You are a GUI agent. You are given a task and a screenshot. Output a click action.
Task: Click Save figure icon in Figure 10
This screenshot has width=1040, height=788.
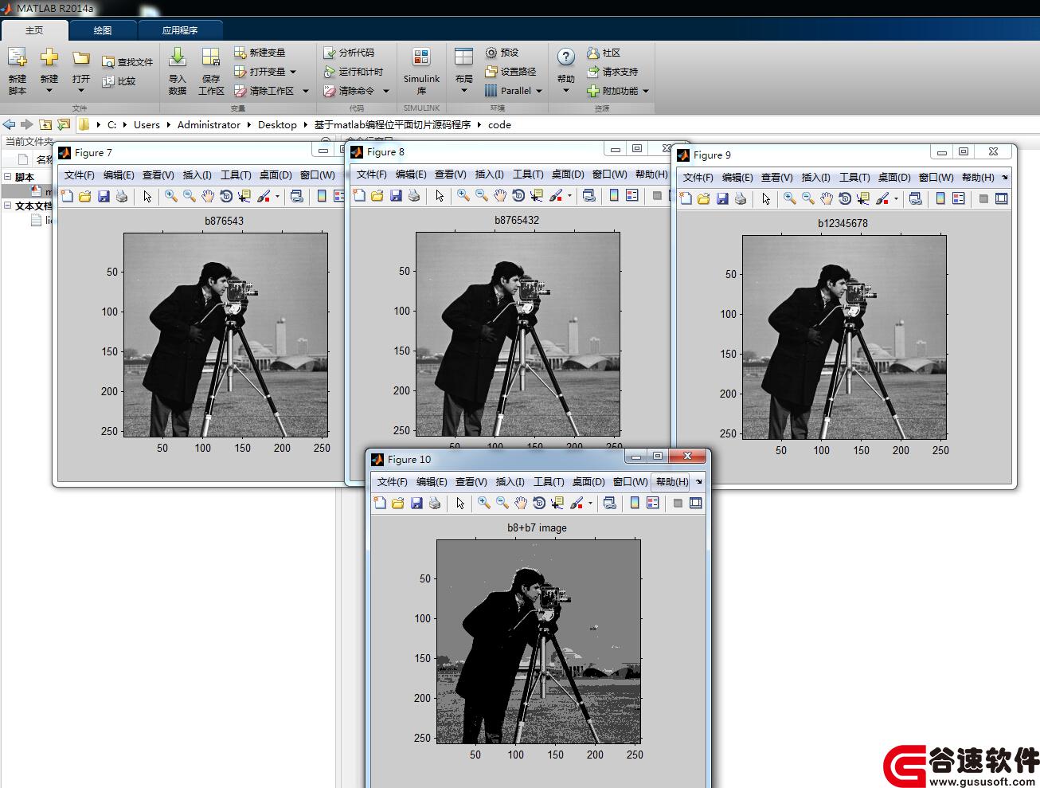[x=416, y=503]
